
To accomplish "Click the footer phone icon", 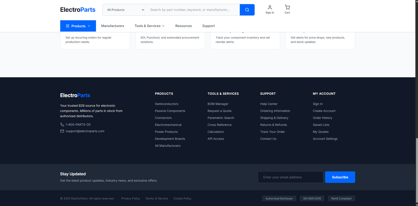I will click(62, 125).
